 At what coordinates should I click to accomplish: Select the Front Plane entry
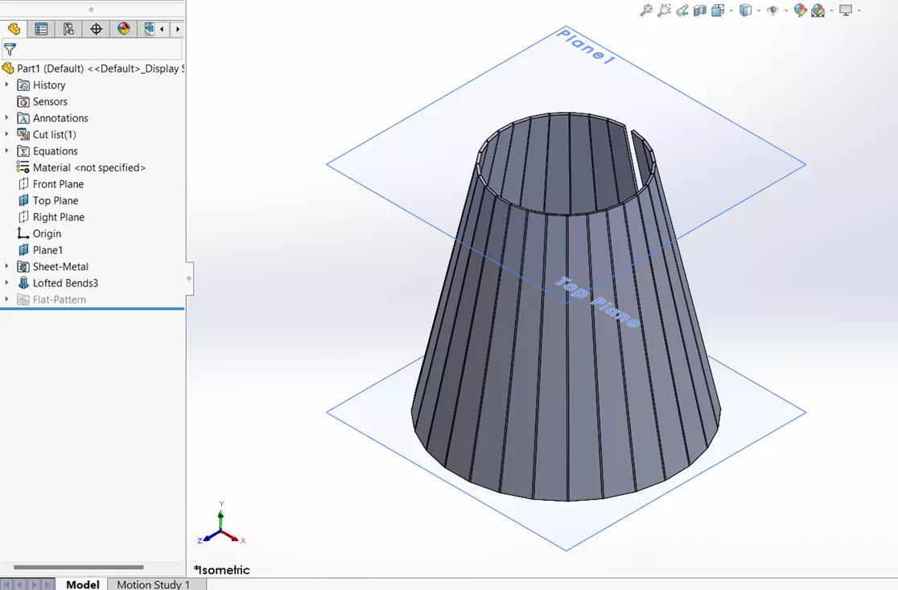59,184
